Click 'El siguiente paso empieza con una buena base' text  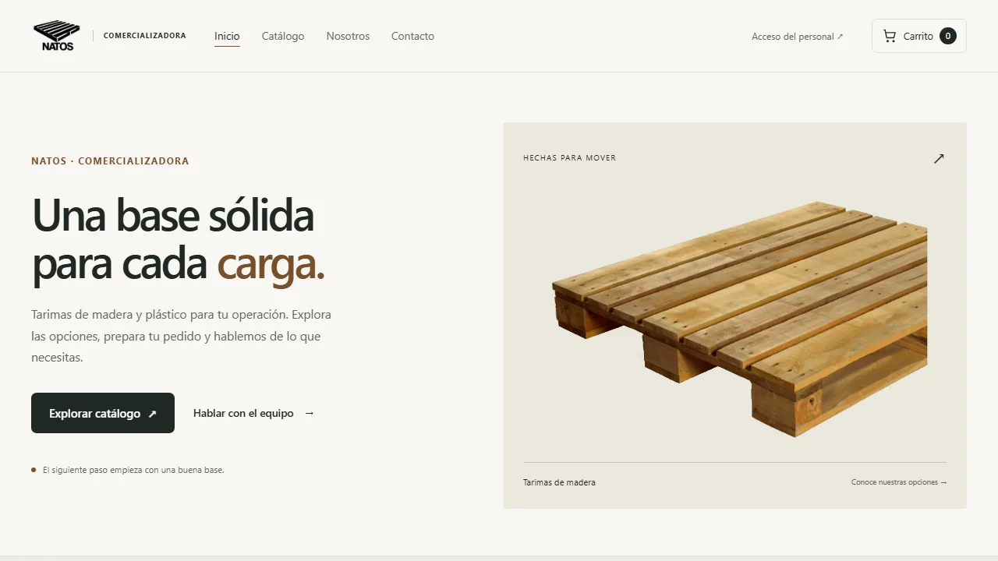click(133, 470)
